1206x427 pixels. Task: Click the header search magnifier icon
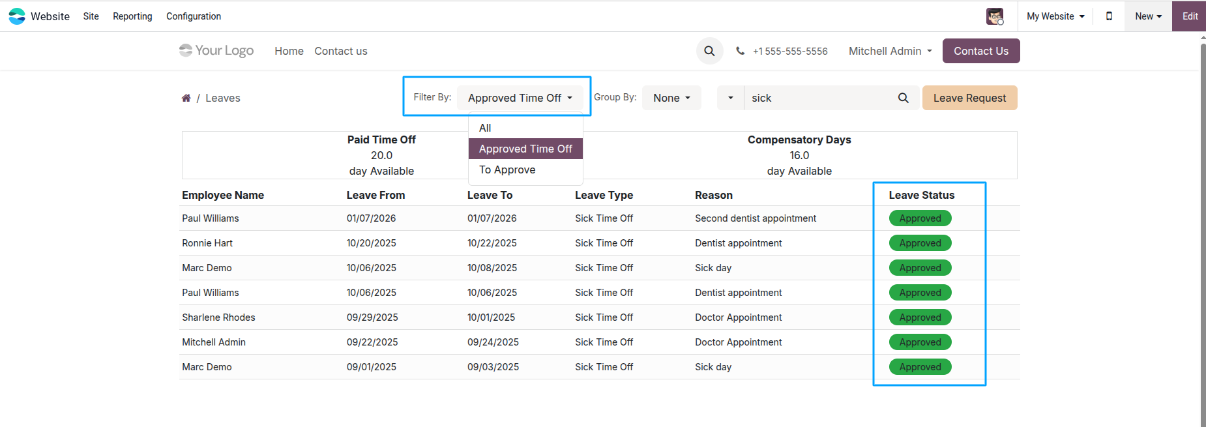709,51
